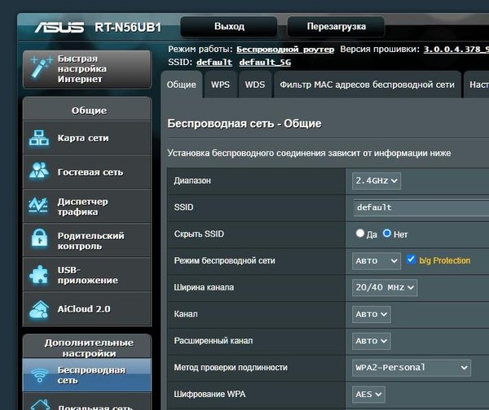489x410 pixels.
Task: Click the Guest Network people icon
Action: [x=39, y=172]
